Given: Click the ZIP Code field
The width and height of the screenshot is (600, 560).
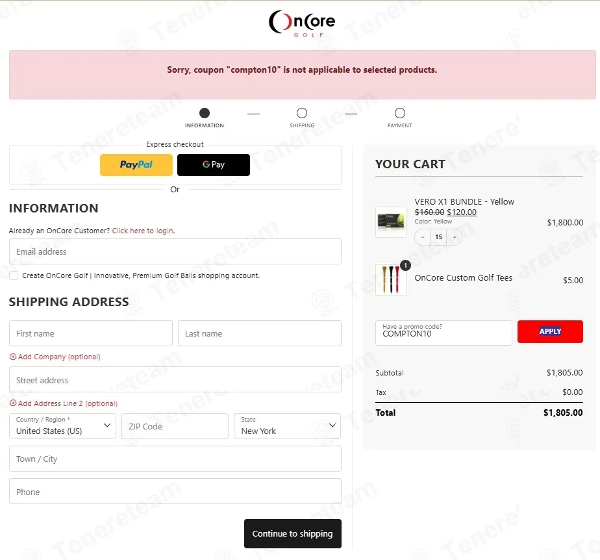Looking at the screenshot, I should pyautogui.click(x=175, y=426).
